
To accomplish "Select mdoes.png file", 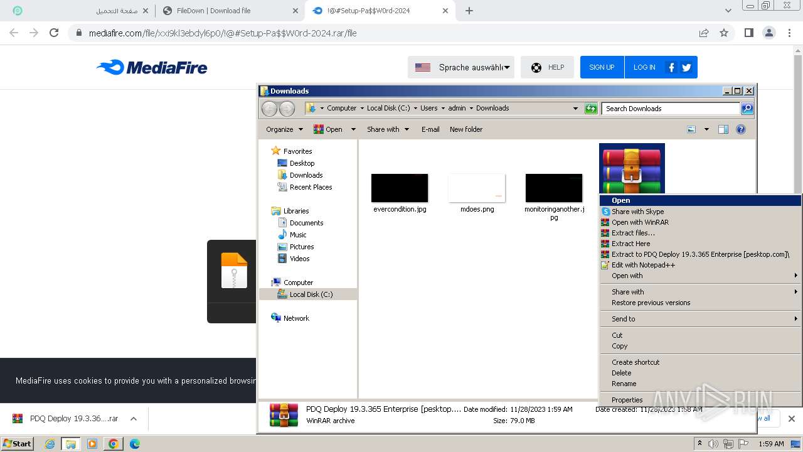I will tap(477, 193).
